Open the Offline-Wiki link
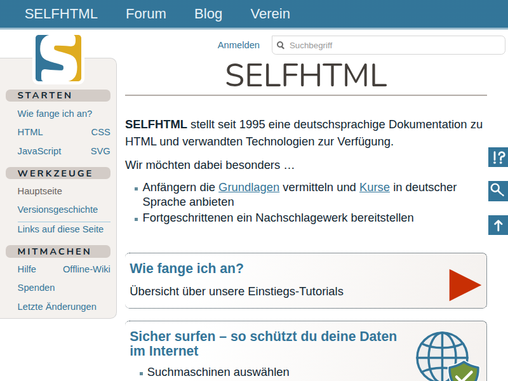Image resolution: width=508 pixels, height=381 pixels. (86, 269)
